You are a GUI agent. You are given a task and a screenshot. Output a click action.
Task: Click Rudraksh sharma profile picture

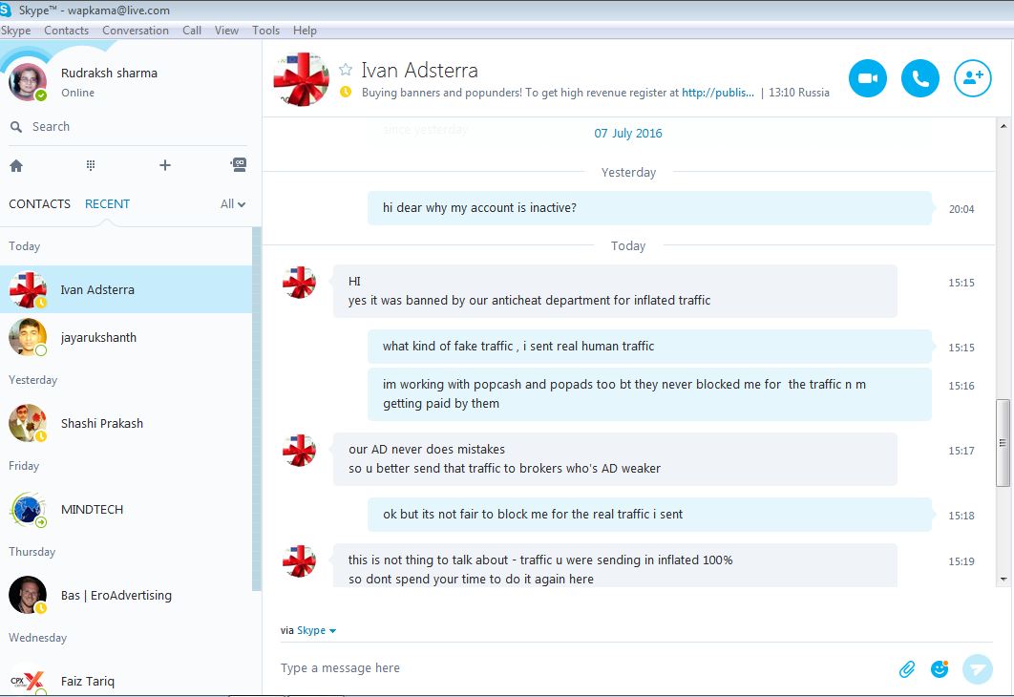click(x=28, y=82)
